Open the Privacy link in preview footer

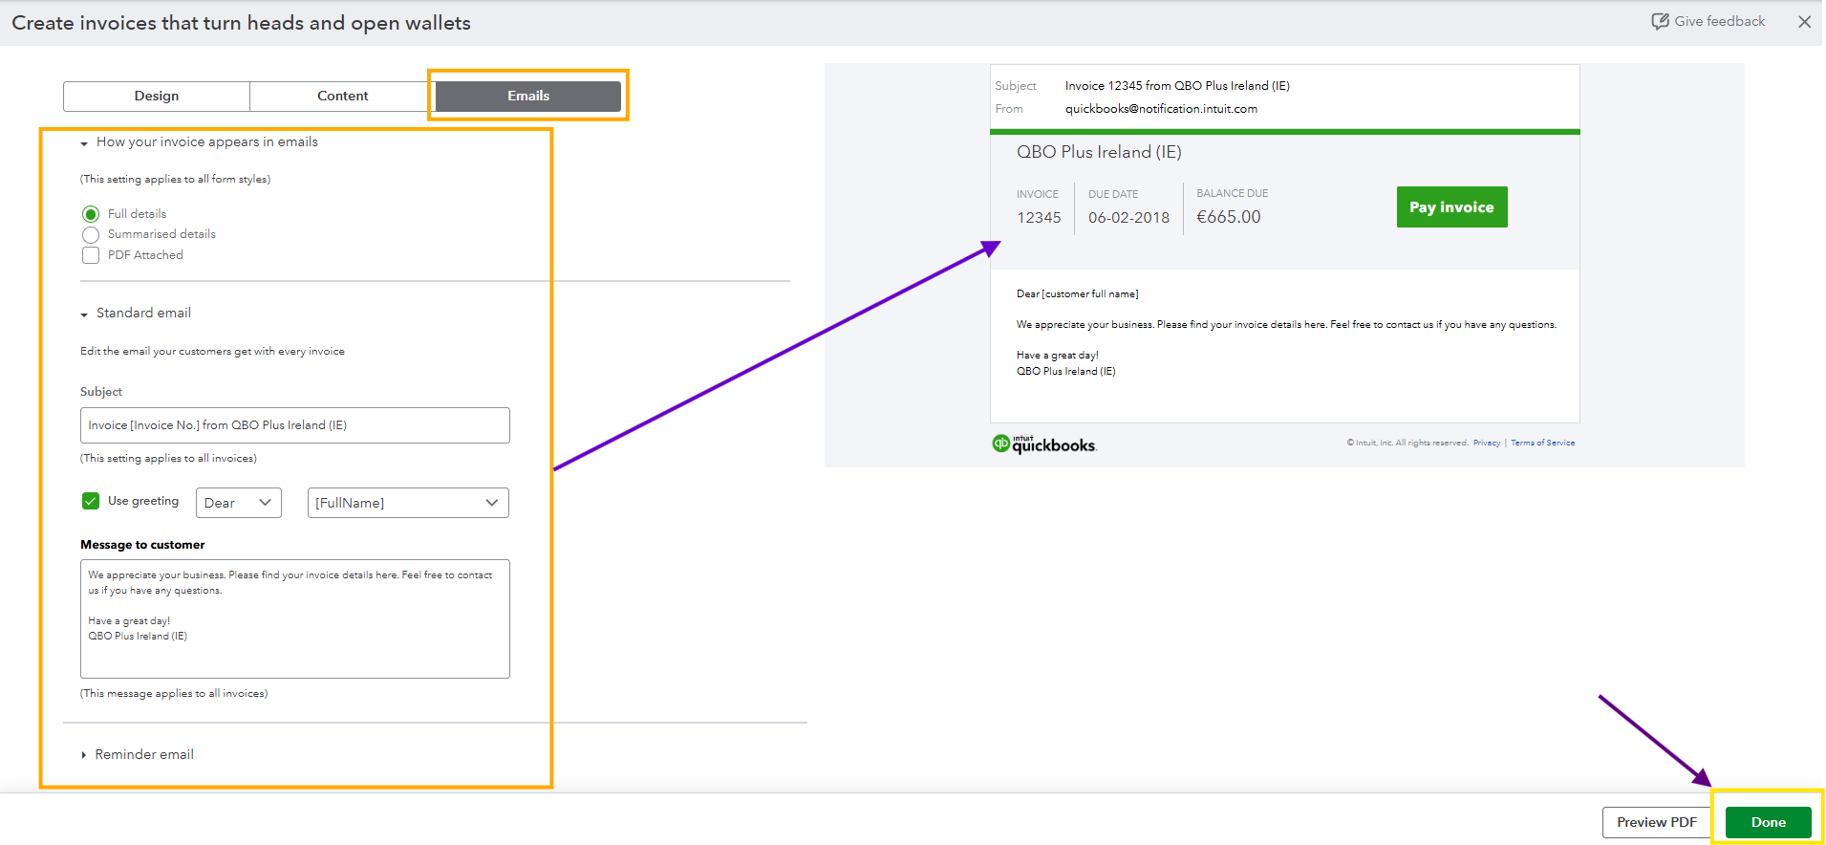click(1486, 443)
